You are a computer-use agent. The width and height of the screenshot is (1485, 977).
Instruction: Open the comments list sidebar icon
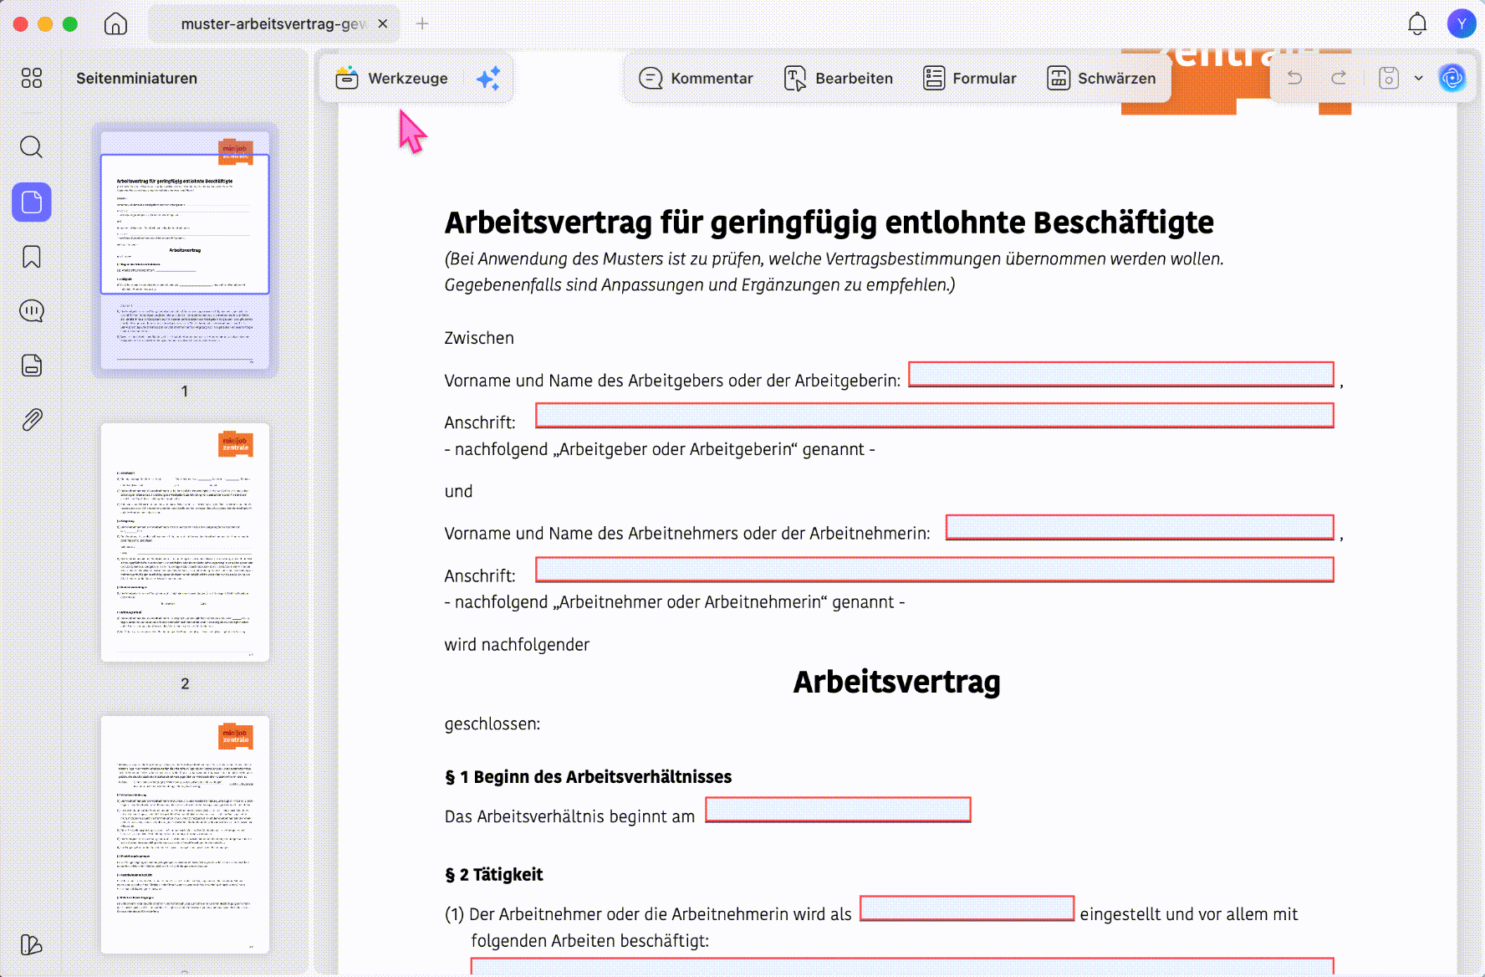[x=32, y=311]
